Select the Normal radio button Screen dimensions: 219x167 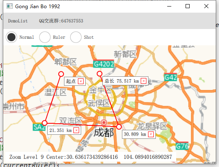point(11,37)
